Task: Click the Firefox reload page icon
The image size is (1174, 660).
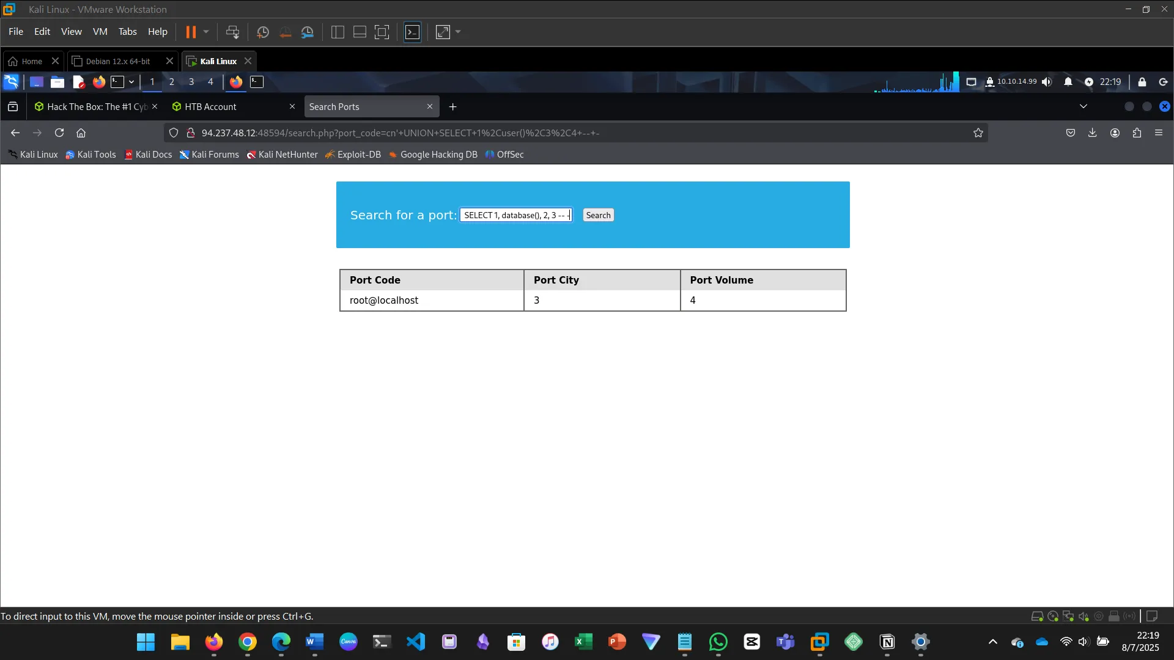Action: pyautogui.click(x=59, y=133)
